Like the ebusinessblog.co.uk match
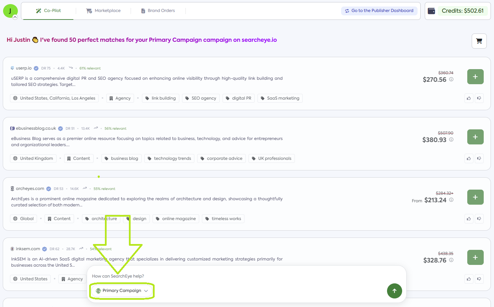Image resolution: width=494 pixels, height=307 pixels. (x=469, y=158)
